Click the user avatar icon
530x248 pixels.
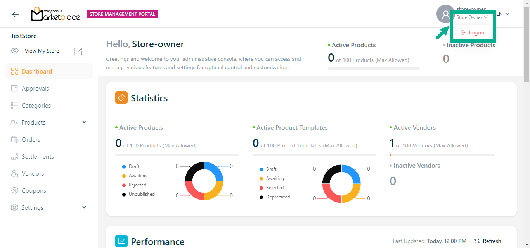(445, 14)
